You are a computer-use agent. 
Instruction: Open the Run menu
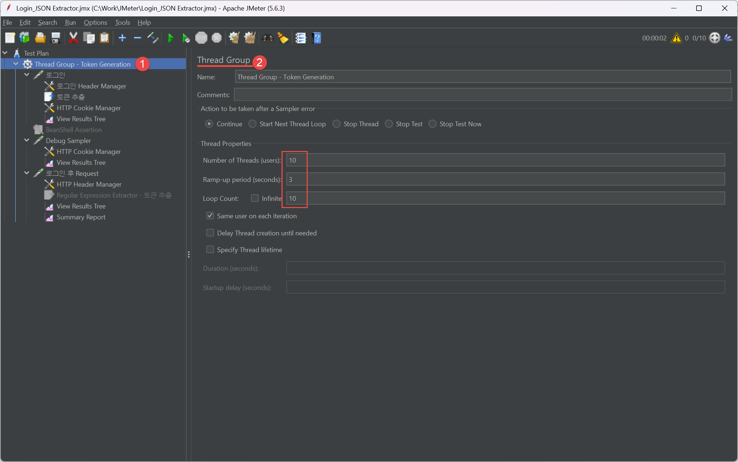coord(70,23)
